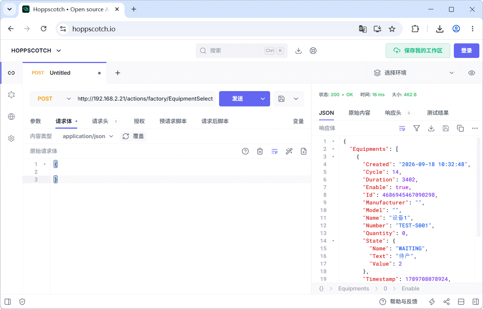Click 保存我的工作区 button
The image size is (483, 309).
418,51
